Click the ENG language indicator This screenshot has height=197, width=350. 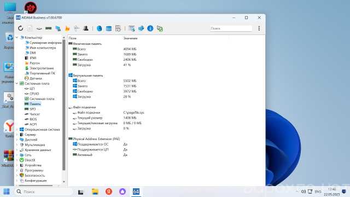(318, 192)
